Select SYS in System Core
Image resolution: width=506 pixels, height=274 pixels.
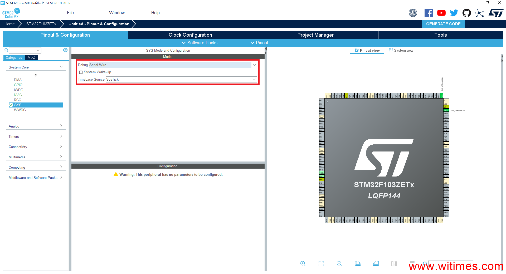click(36, 105)
